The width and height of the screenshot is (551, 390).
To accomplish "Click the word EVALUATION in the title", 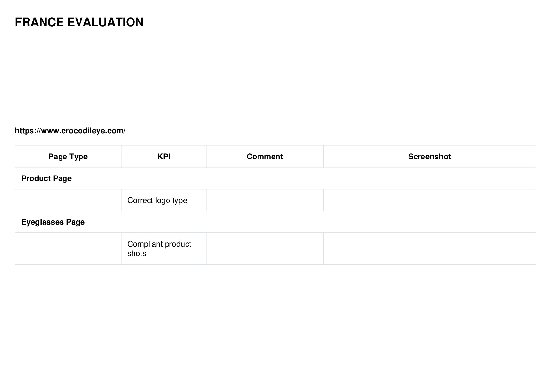I will (x=105, y=22).
